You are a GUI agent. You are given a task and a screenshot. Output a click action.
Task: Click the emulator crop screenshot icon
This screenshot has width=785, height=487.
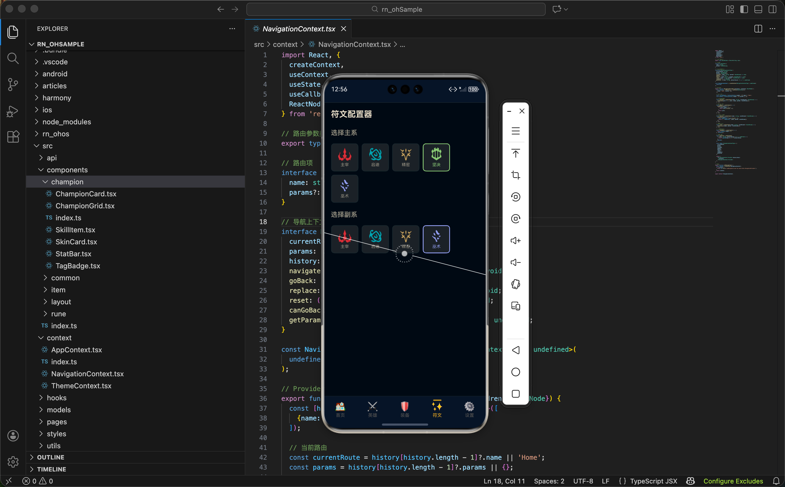tap(515, 175)
